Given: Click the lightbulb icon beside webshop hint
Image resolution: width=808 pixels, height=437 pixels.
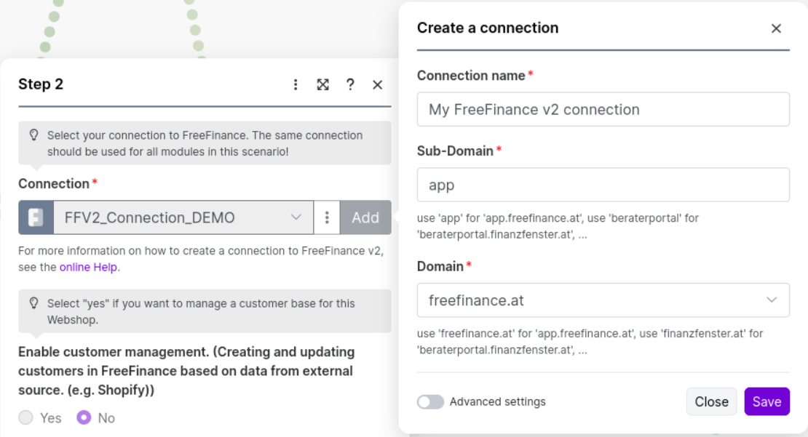Looking at the screenshot, I should pyautogui.click(x=34, y=303).
